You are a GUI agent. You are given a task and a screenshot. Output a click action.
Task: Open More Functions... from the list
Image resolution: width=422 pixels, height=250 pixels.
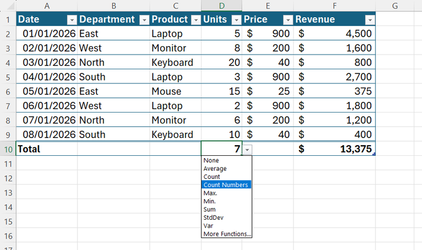[x=226, y=234]
